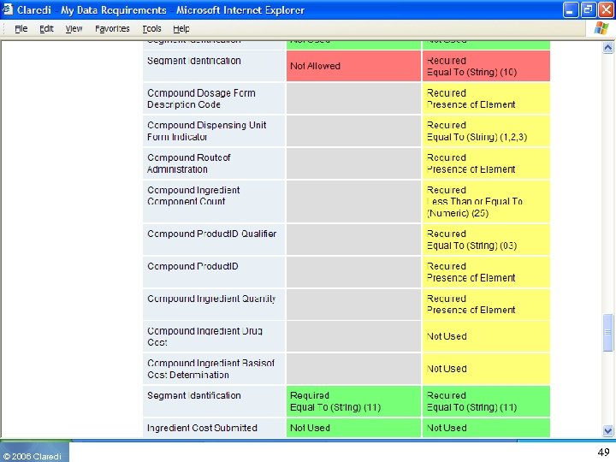Click 'Segment Identification' label in green row
616x462 pixels.
194,395
